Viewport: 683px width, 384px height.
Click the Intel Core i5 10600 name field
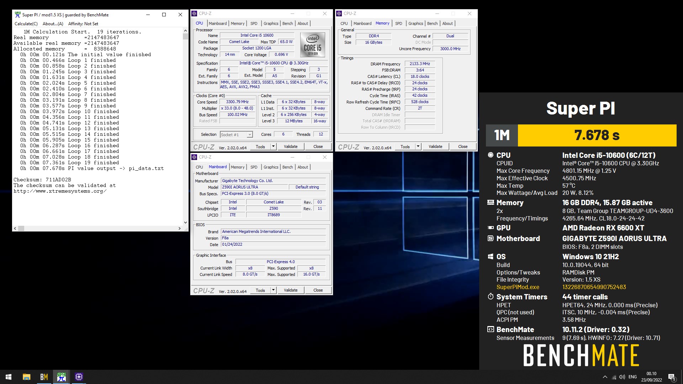tap(257, 35)
